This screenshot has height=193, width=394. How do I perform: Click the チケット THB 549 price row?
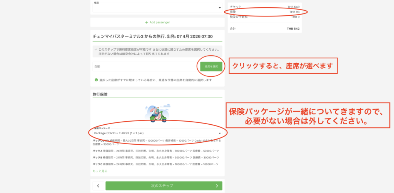coord(264,7)
